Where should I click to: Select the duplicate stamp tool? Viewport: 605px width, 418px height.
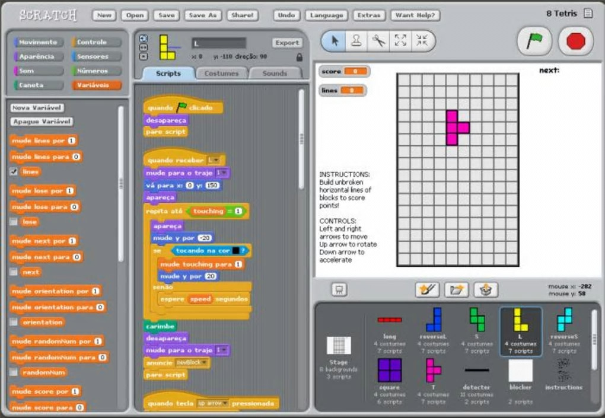[x=356, y=40]
